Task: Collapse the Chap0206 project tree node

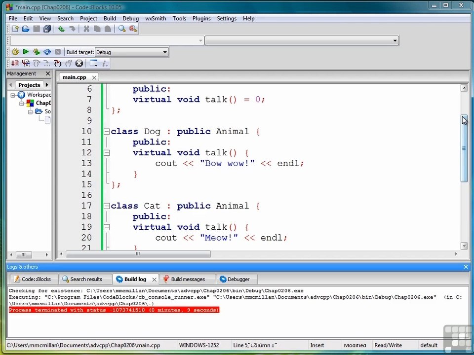Action: coord(21,104)
